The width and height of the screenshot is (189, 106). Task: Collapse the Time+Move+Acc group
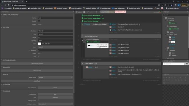pos(83,63)
